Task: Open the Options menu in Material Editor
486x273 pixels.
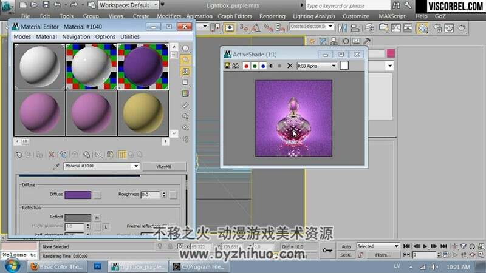Action: pos(105,36)
